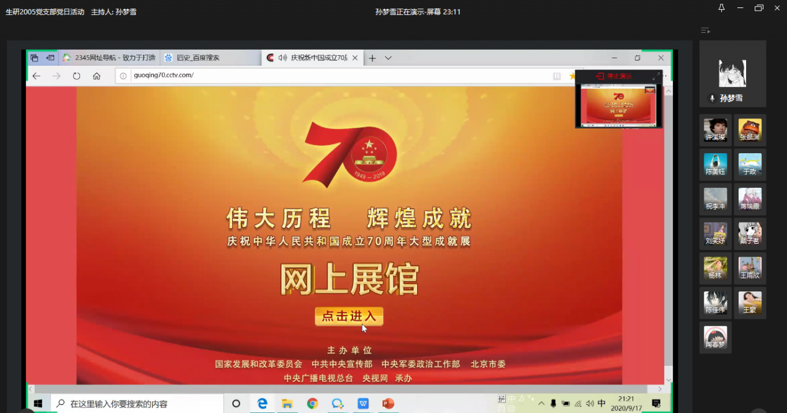Click the horizontal scrollbar right arrow
This screenshot has height=413, width=787.
pos(659,389)
